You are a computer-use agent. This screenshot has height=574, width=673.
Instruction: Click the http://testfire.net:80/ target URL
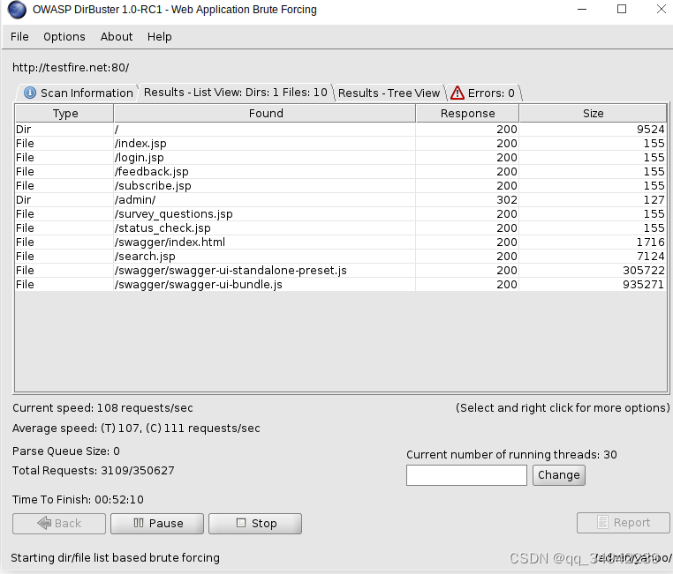(x=71, y=68)
